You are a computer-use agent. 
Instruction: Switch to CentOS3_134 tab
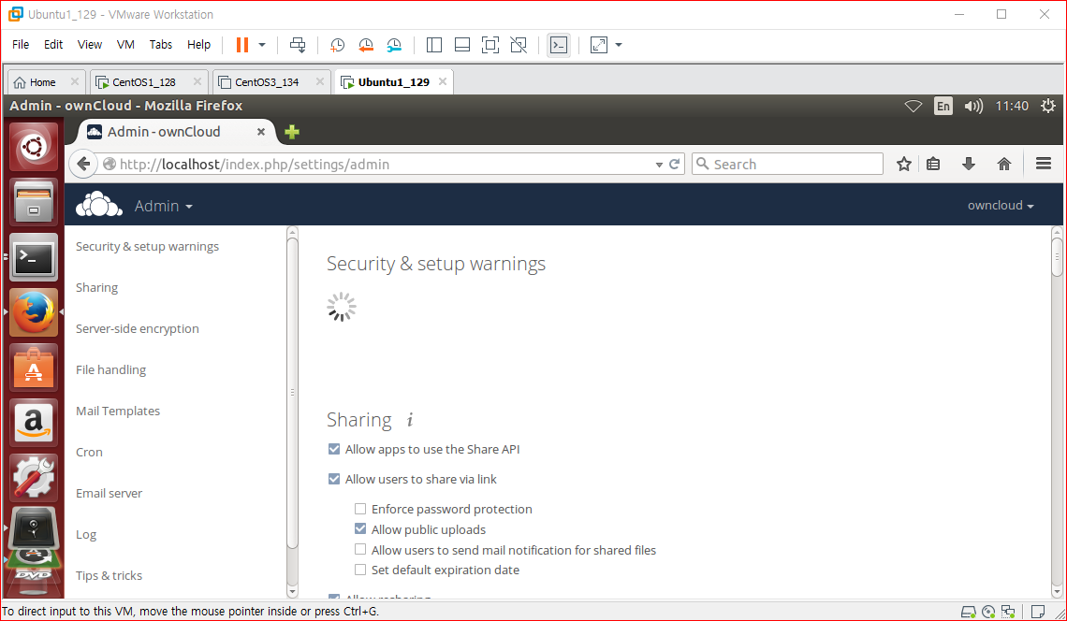(x=260, y=82)
